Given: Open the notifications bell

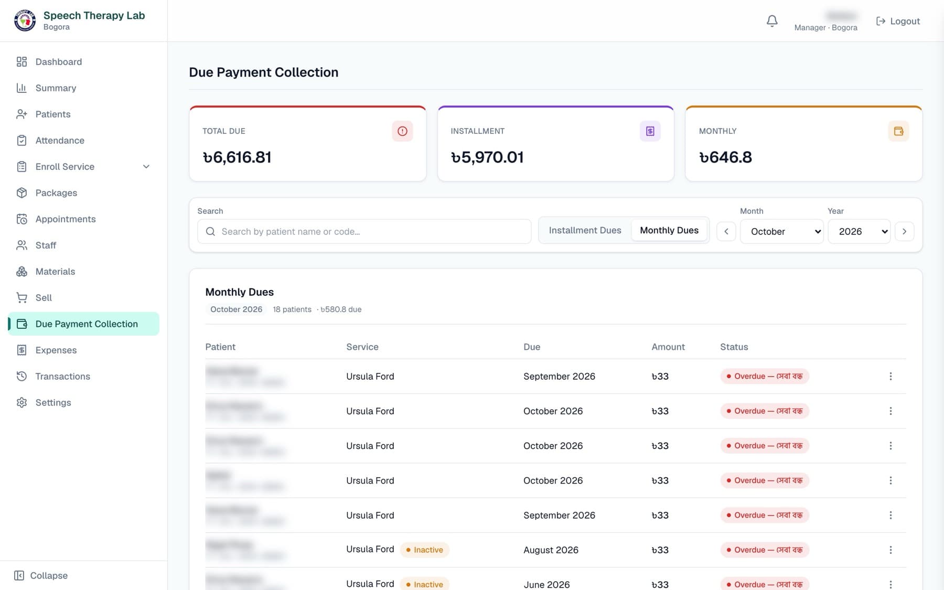Looking at the screenshot, I should (x=772, y=21).
